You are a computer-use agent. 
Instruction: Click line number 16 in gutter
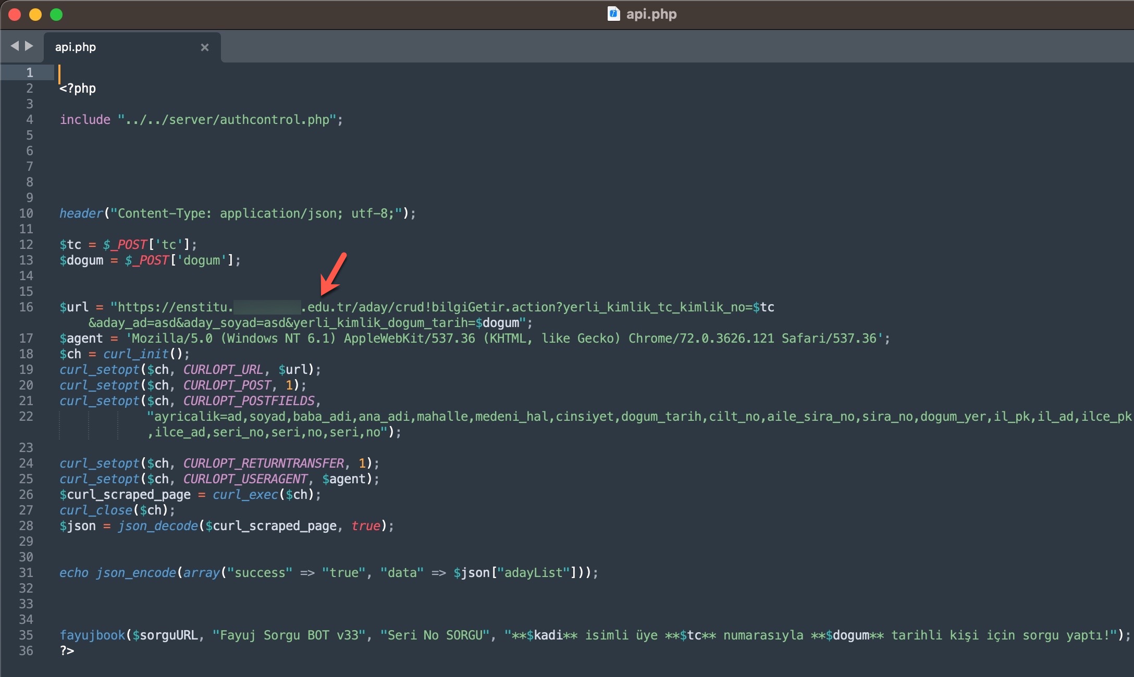[x=26, y=307]
